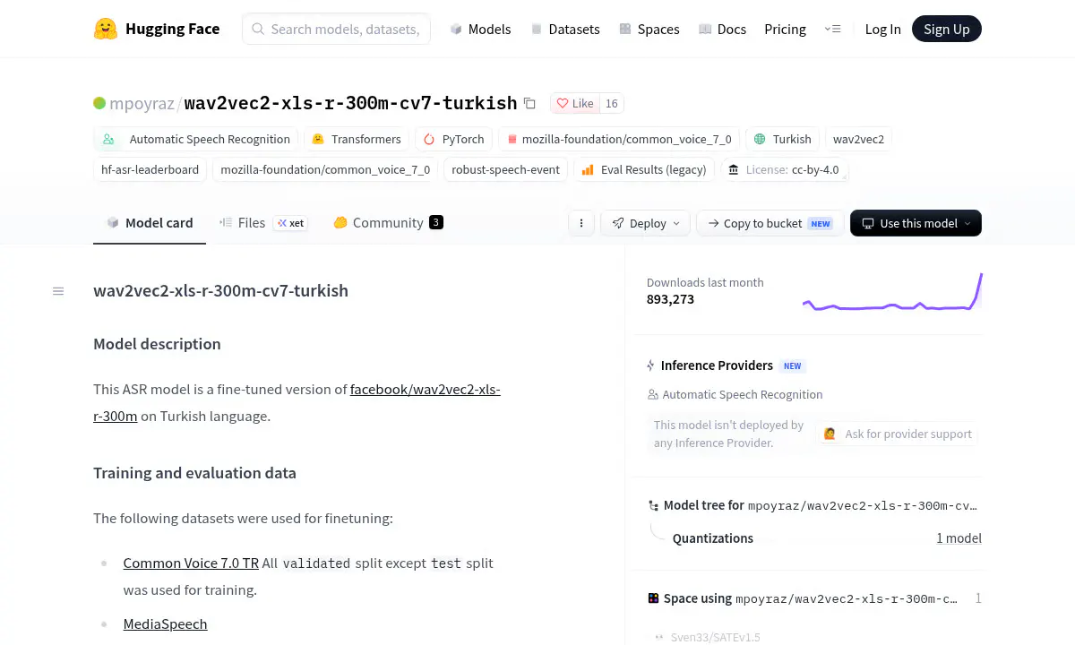Open the 1 model quantizations link
Image resolution: width=1075 pixels, height=645 pixels.
959,538
